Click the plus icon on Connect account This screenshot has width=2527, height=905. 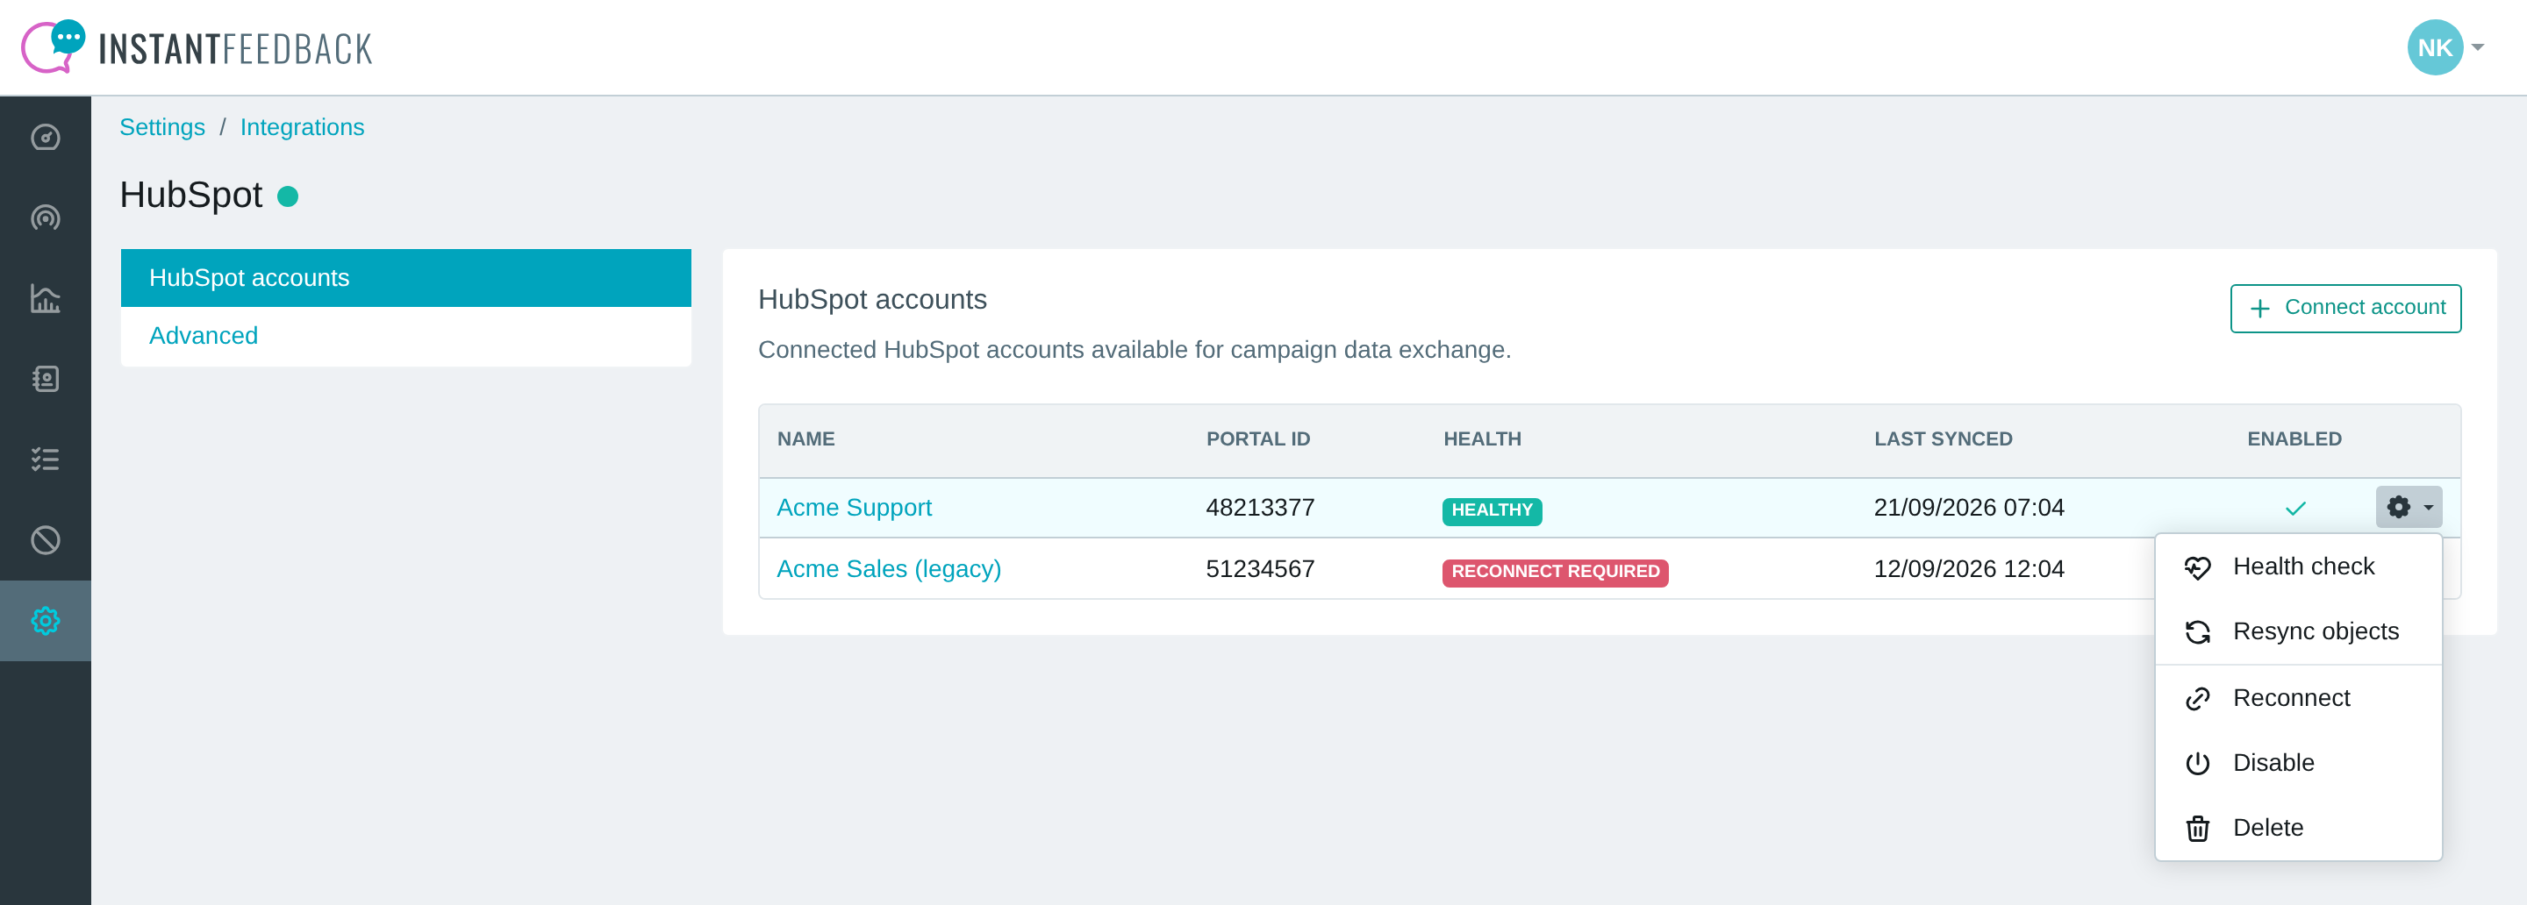pyautogui.click(x=2259, y=309)
